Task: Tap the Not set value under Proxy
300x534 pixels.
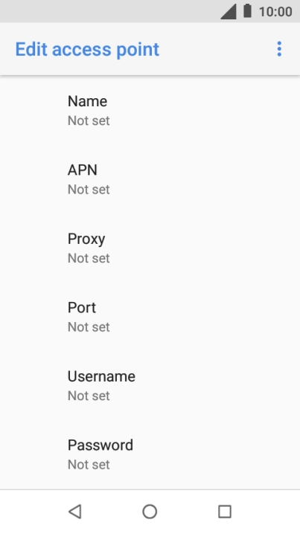Action: 89,258
